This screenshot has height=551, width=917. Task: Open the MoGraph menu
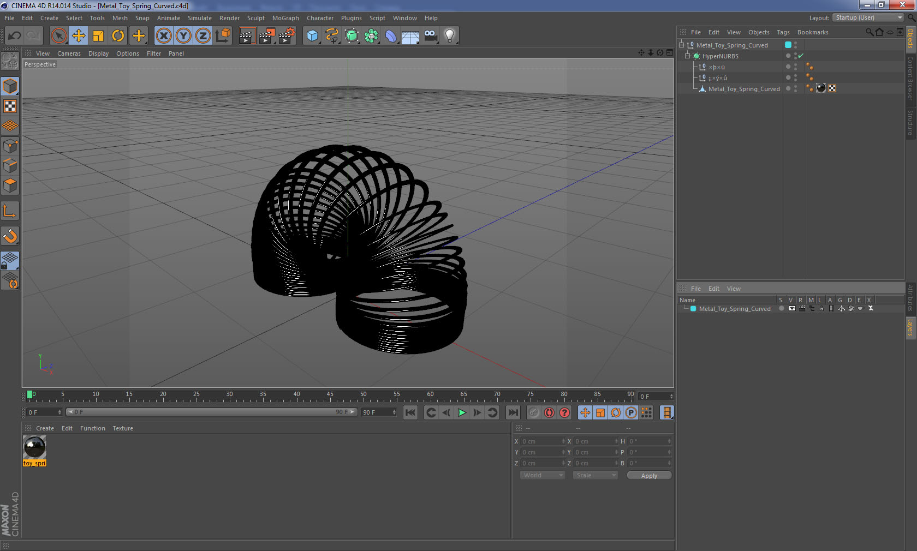coord(285,18)
